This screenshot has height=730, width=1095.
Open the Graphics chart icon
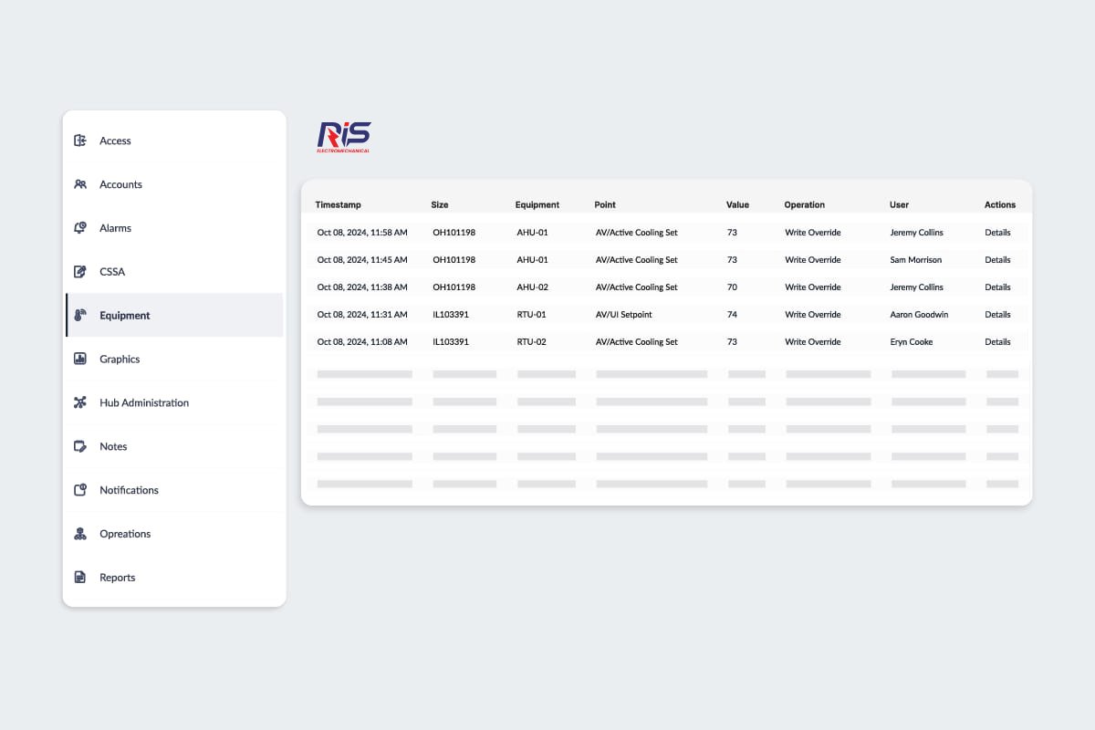click(x=80, y=359)
